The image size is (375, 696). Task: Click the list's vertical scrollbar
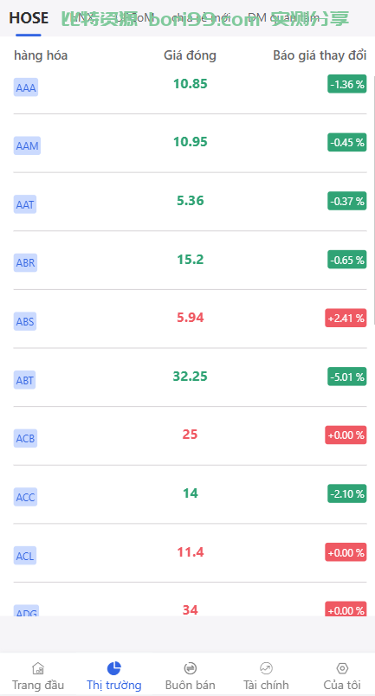point(373,200)
